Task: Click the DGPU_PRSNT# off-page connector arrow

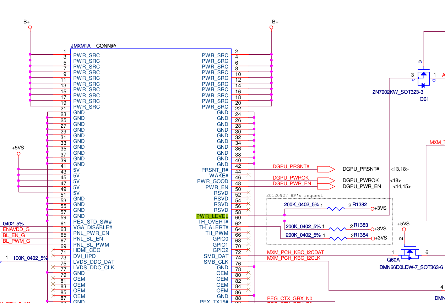Action: click(x=326, y=169)
